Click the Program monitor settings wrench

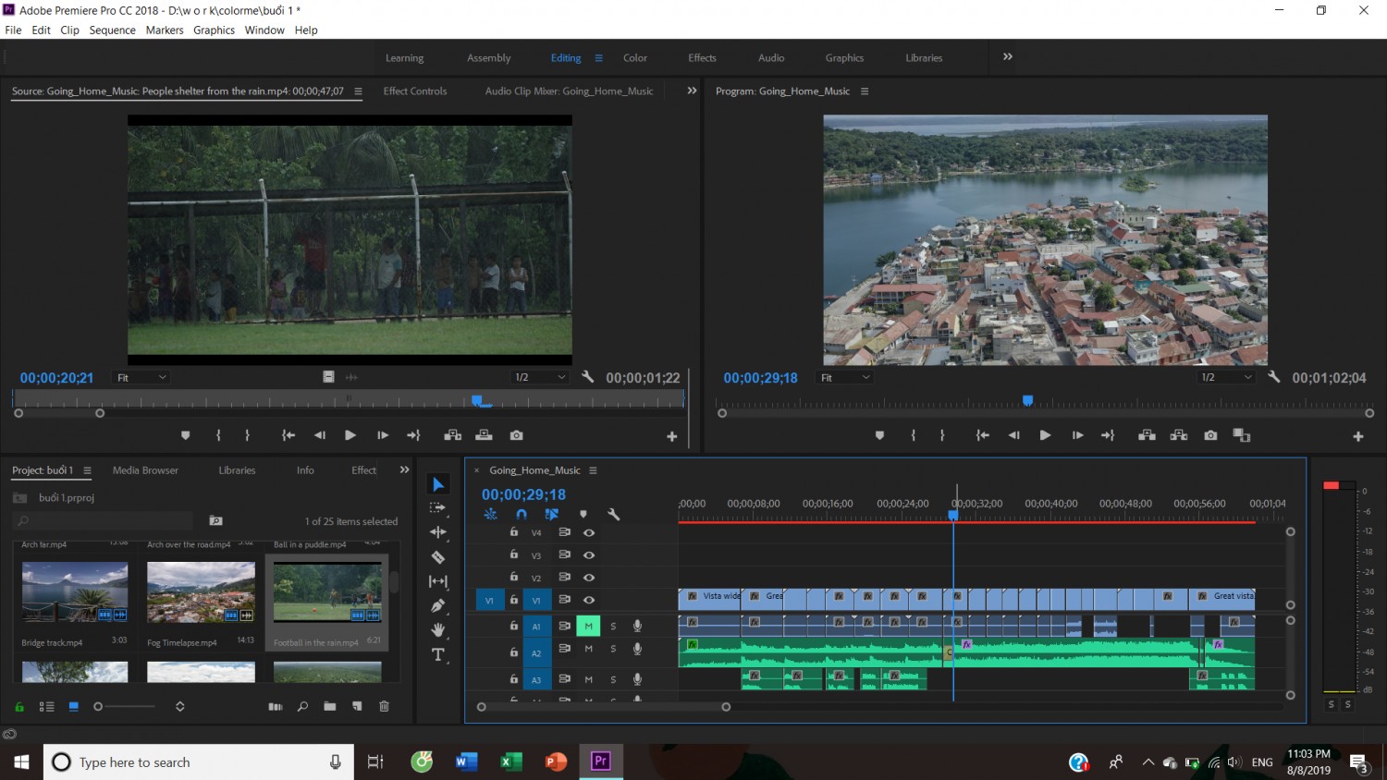[1273, 377]
